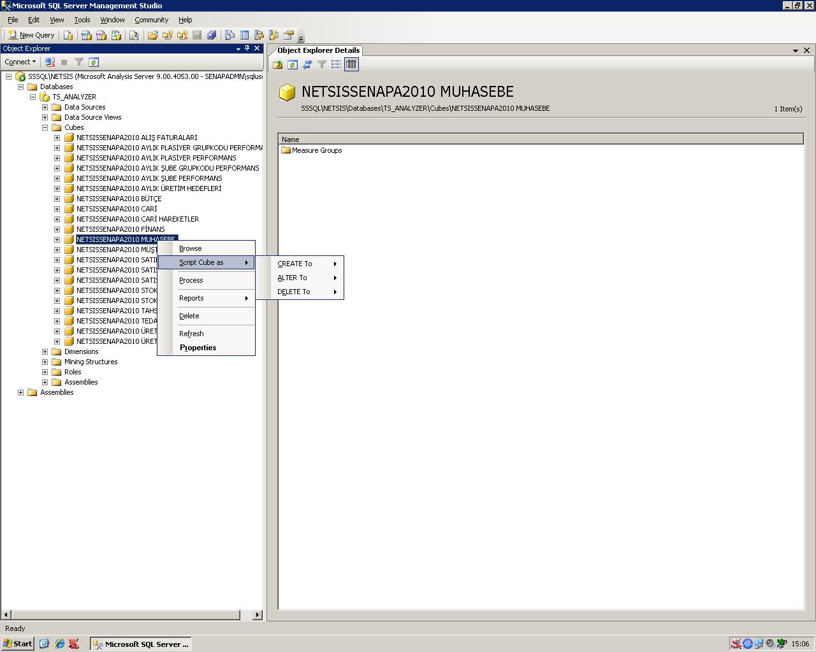Viewport: 816px width, 652px height.
Task: Open Reports submenu in context menu
Action: point(207,298)
